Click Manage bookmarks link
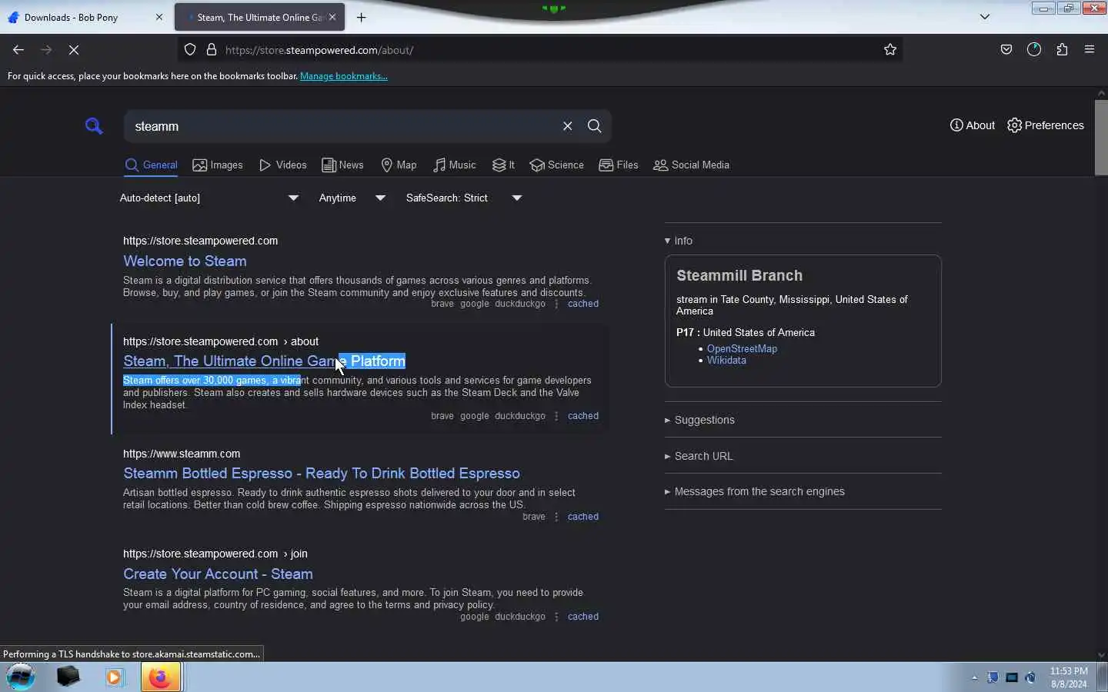1108x692 pixels. coord(344,76)
